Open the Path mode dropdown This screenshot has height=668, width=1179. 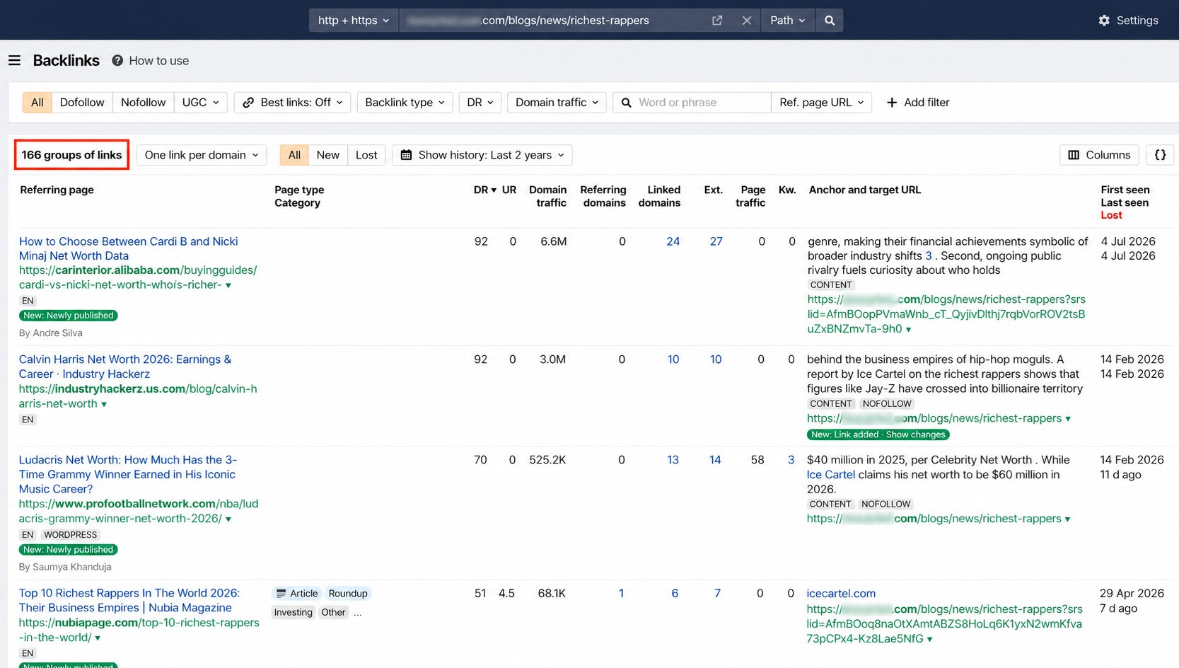787,21
